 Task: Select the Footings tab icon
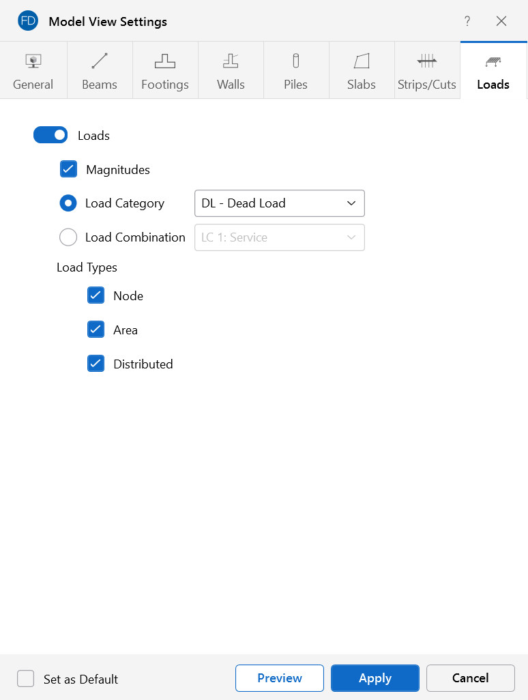[x=165, y=61]
